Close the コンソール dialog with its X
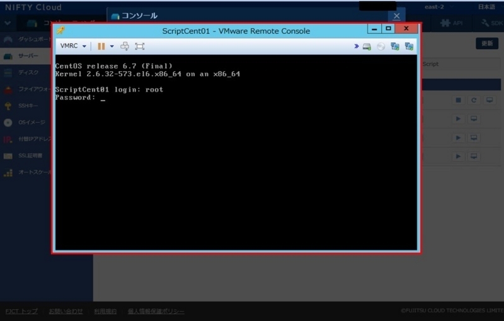This screenshot has height=321, width=504. (x=397, y=16)
